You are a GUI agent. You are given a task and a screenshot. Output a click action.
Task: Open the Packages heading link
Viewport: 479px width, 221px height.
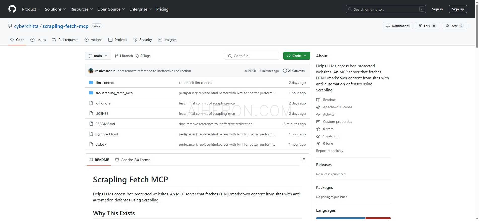[x=324, y=188]
